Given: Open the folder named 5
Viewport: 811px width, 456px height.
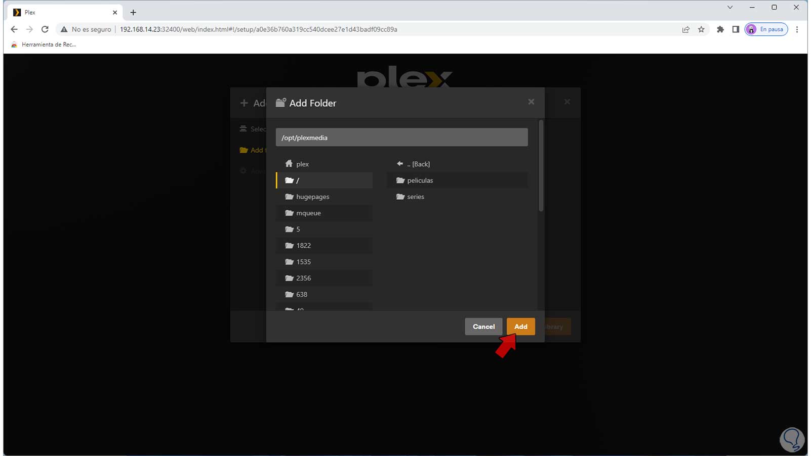Looking at the screenshot, I should [x=324, y=229].
